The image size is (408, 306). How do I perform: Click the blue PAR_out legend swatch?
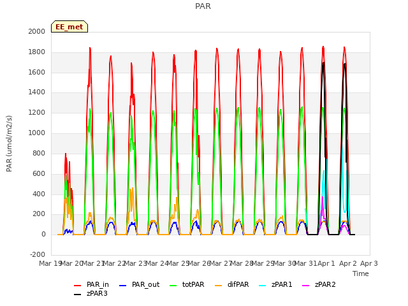[x=122, y=286]
